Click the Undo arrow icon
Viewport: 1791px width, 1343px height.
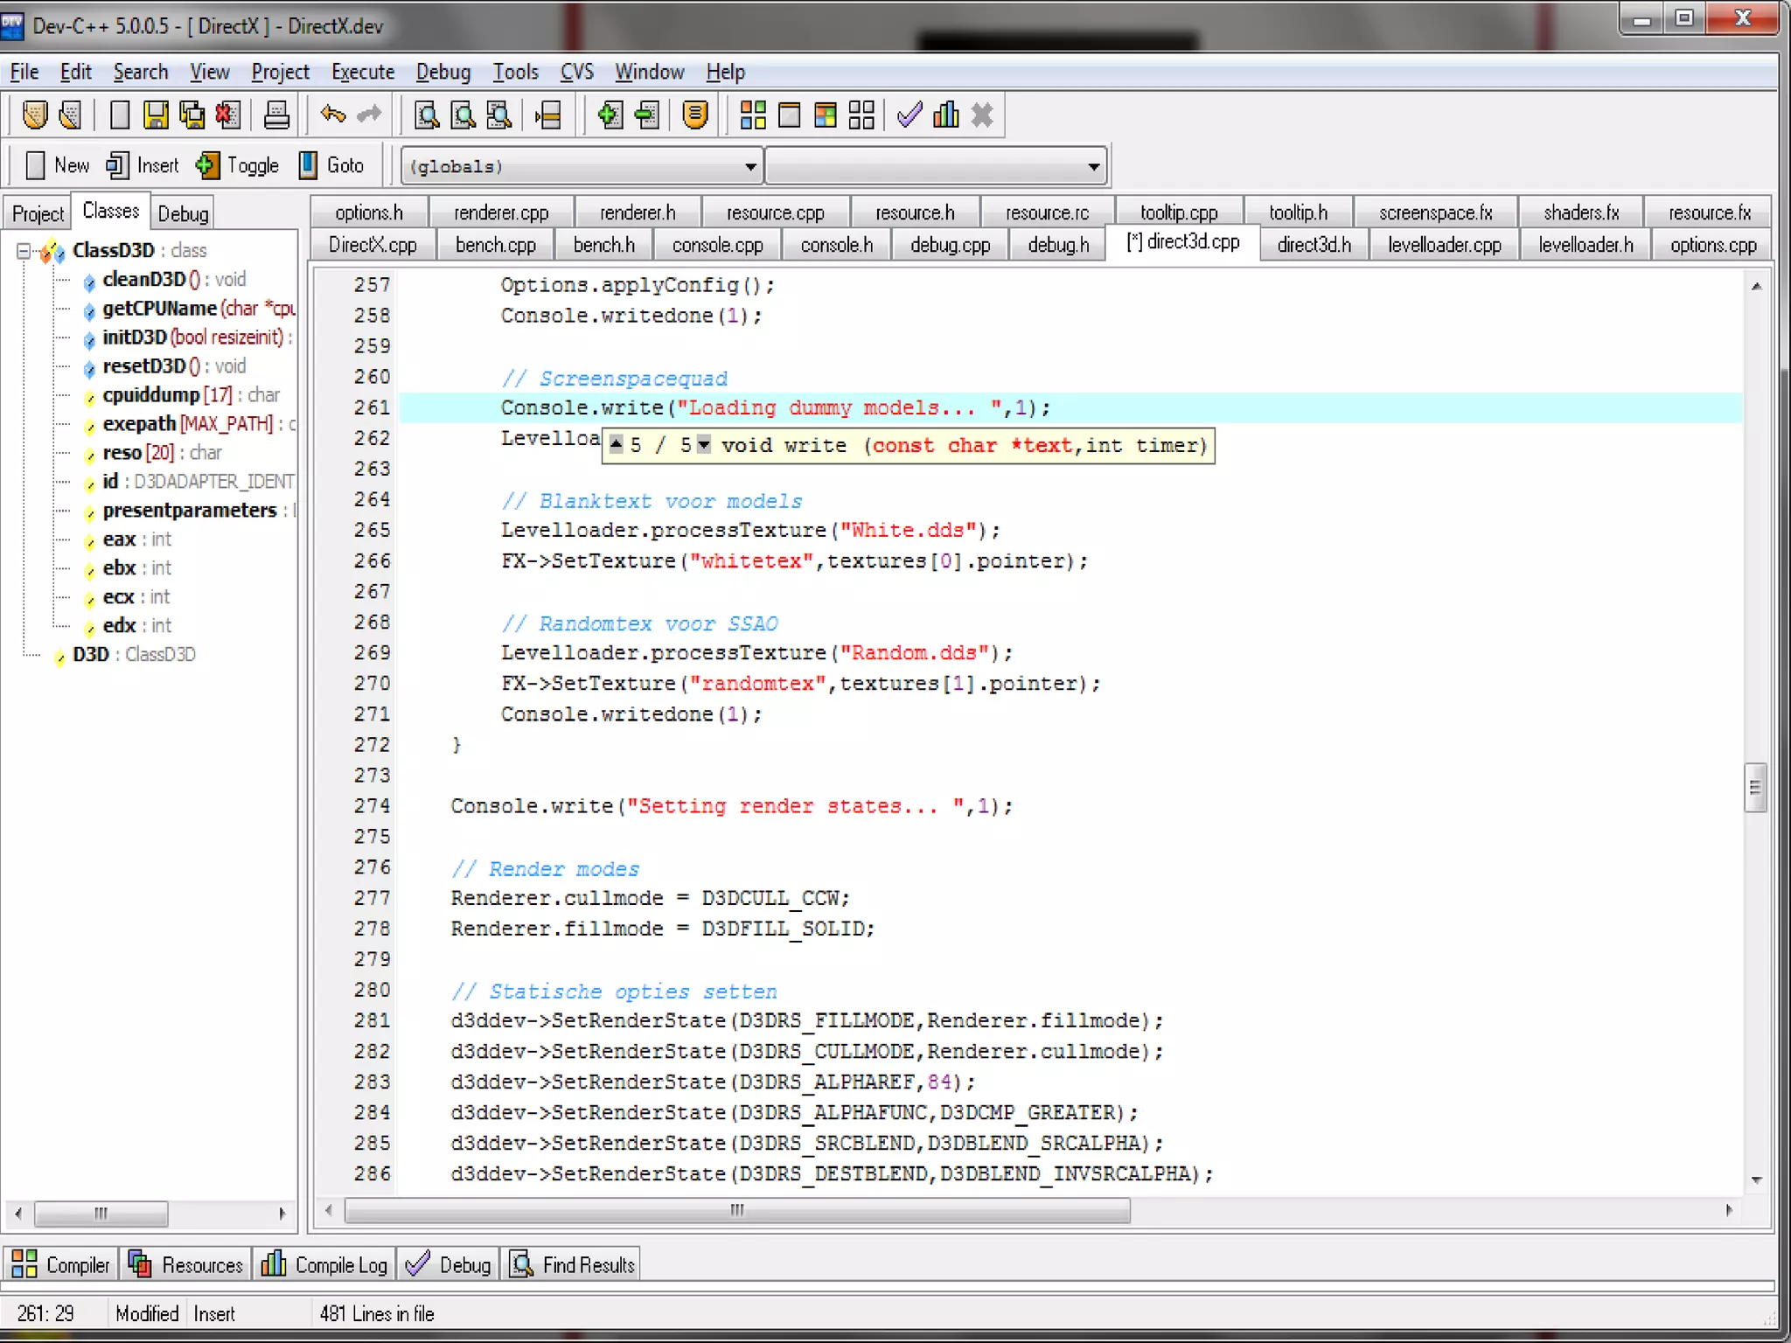[x=333, y=115]
